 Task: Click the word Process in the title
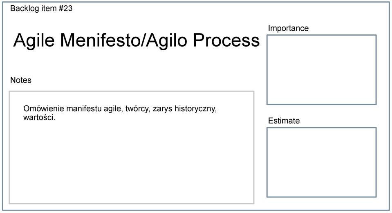coord(226,40)
